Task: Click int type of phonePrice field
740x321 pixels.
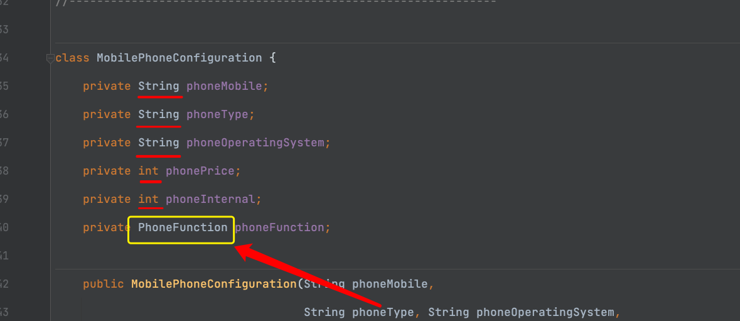Action: (148, 171)
